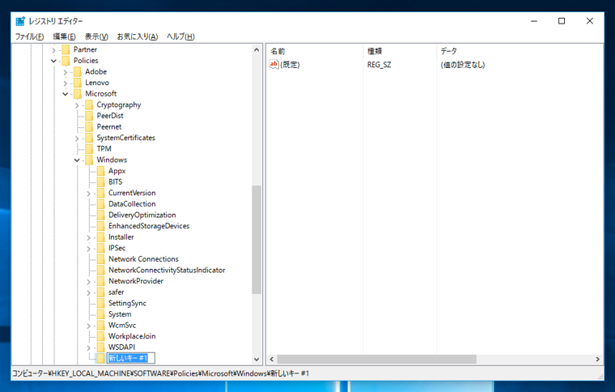
Task: Click the Registry Editor app icon in title bar
Action: tap(20, 21)
